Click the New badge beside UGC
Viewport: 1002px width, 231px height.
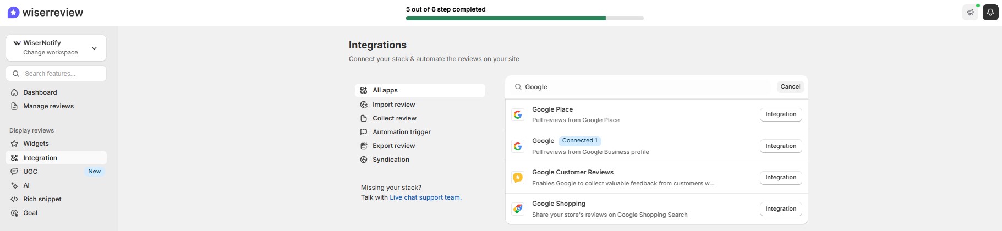point(95,172)
